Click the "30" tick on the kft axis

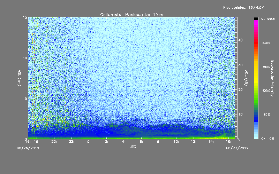click(240, 65)
